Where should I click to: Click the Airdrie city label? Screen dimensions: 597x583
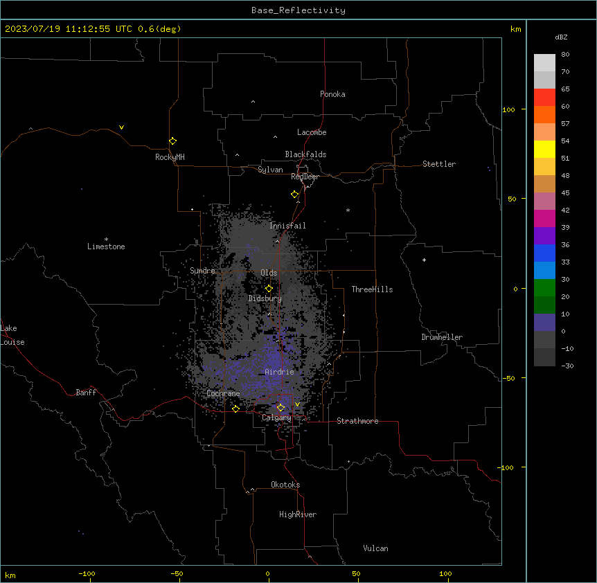pyautogui.click(x=279, y=372)
